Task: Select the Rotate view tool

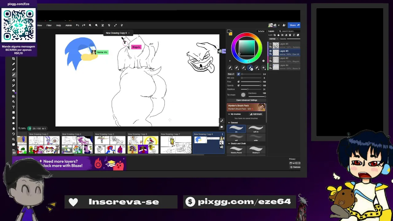Action: click(x=14, y=134)
